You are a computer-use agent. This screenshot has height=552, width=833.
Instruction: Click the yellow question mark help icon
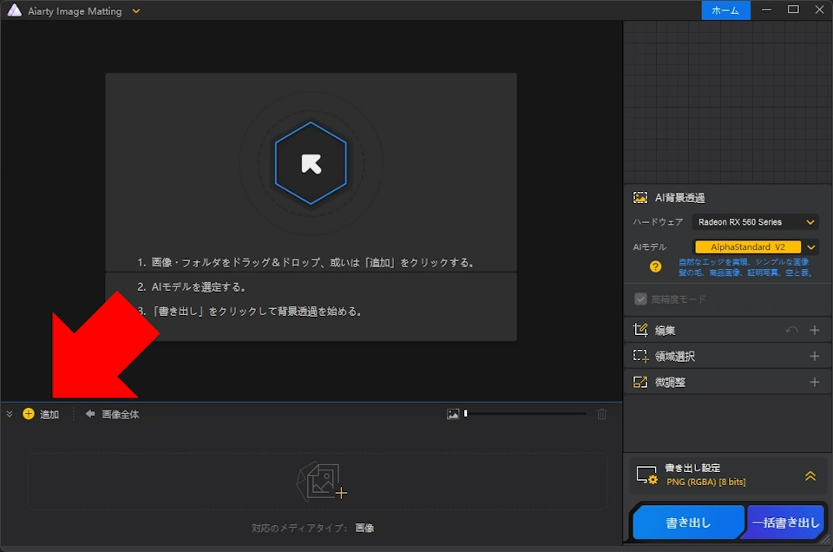[656, 266]
